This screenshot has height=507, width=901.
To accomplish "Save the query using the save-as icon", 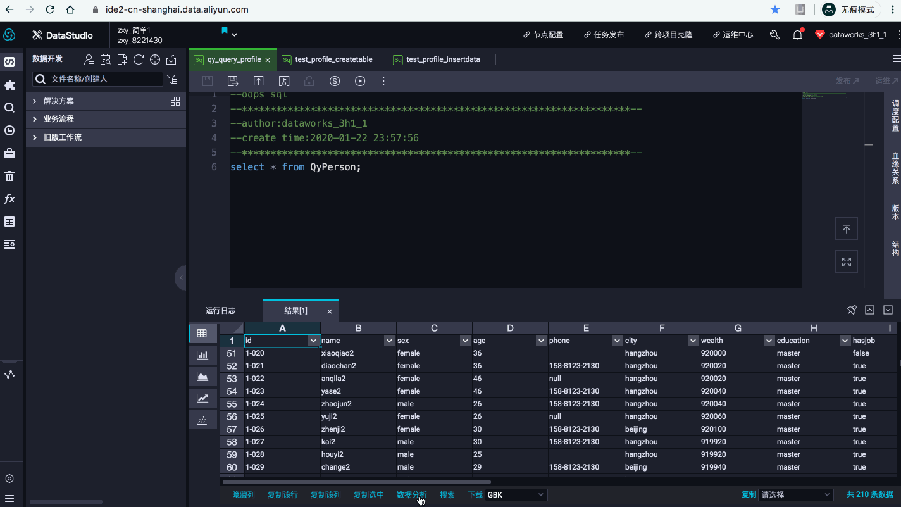I will pos(233,81).
